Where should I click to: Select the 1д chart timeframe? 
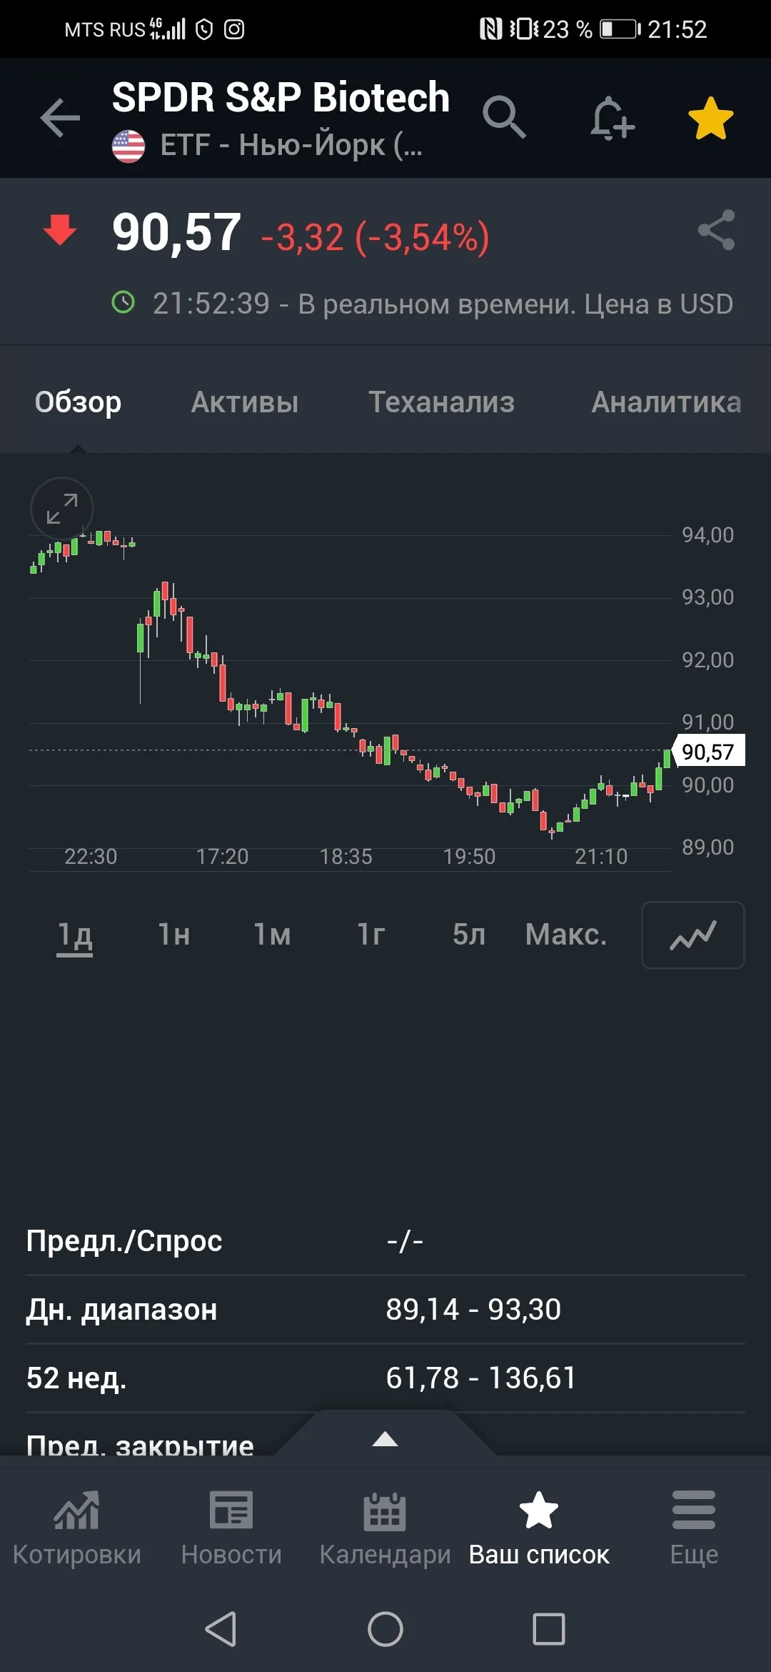tap(75, 935)
